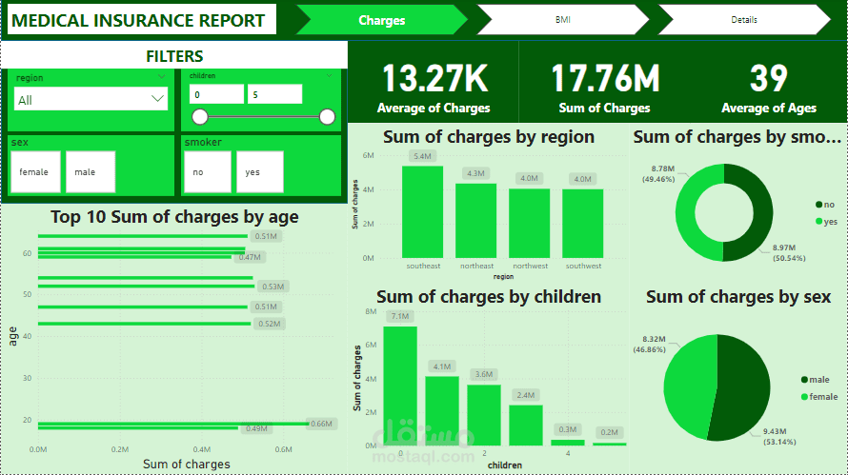Click the 3.6M children bar
Screen dimensions: 848x475
pyautogui.click(x=484, y=415)
